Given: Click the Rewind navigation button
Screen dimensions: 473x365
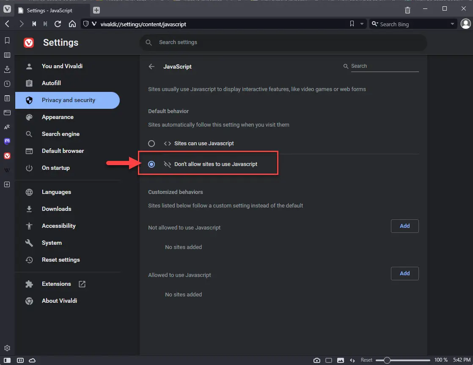Looking at the screenshot, I should 34,24.
